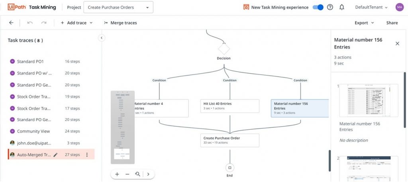Collapse the Task traces side panel
Viewport: 408px width, 182px height.
tap(102, 38)
